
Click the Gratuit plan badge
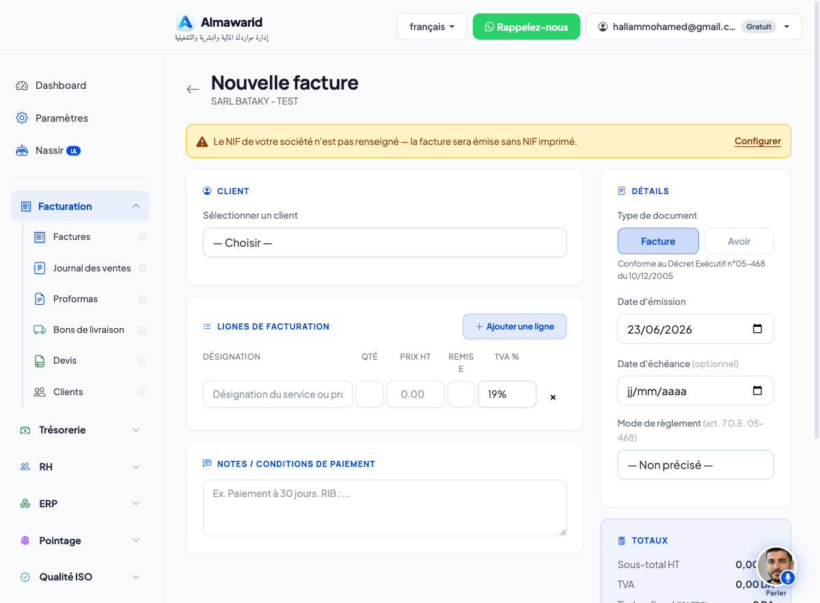(758, 27)
